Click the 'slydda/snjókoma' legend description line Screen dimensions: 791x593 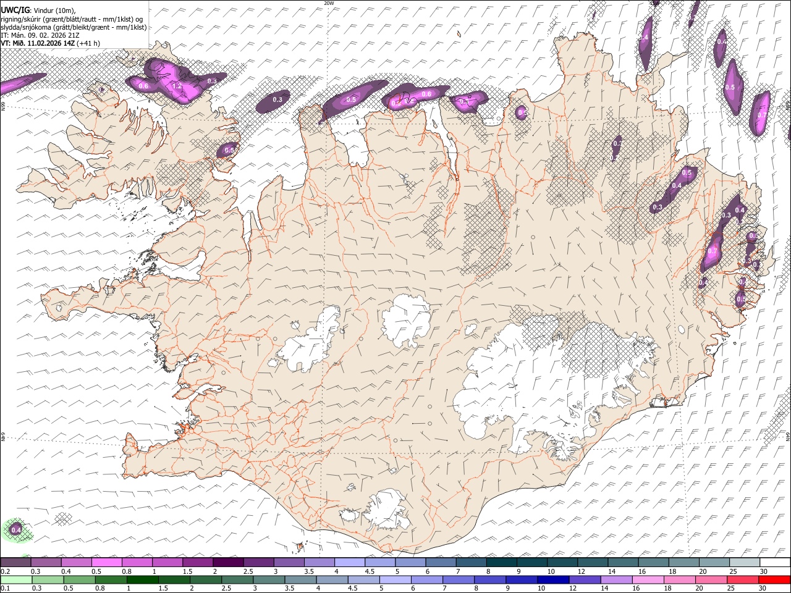point(74,27)
